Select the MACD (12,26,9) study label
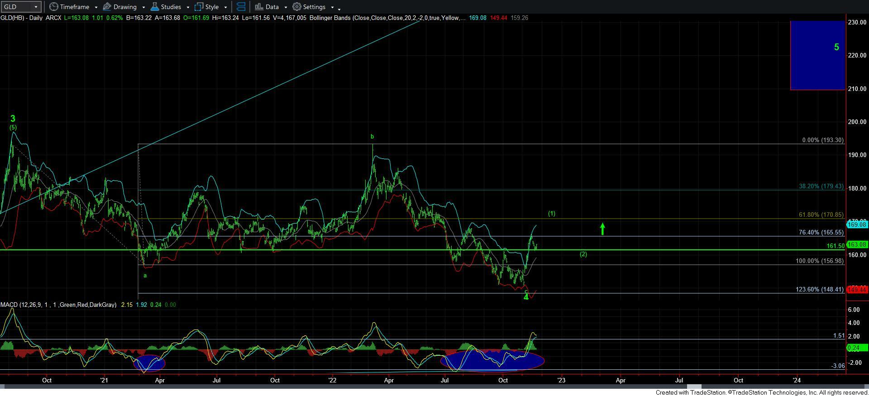Image resolution: width=869 pixels, height=396 pixels. click(58, 305)
